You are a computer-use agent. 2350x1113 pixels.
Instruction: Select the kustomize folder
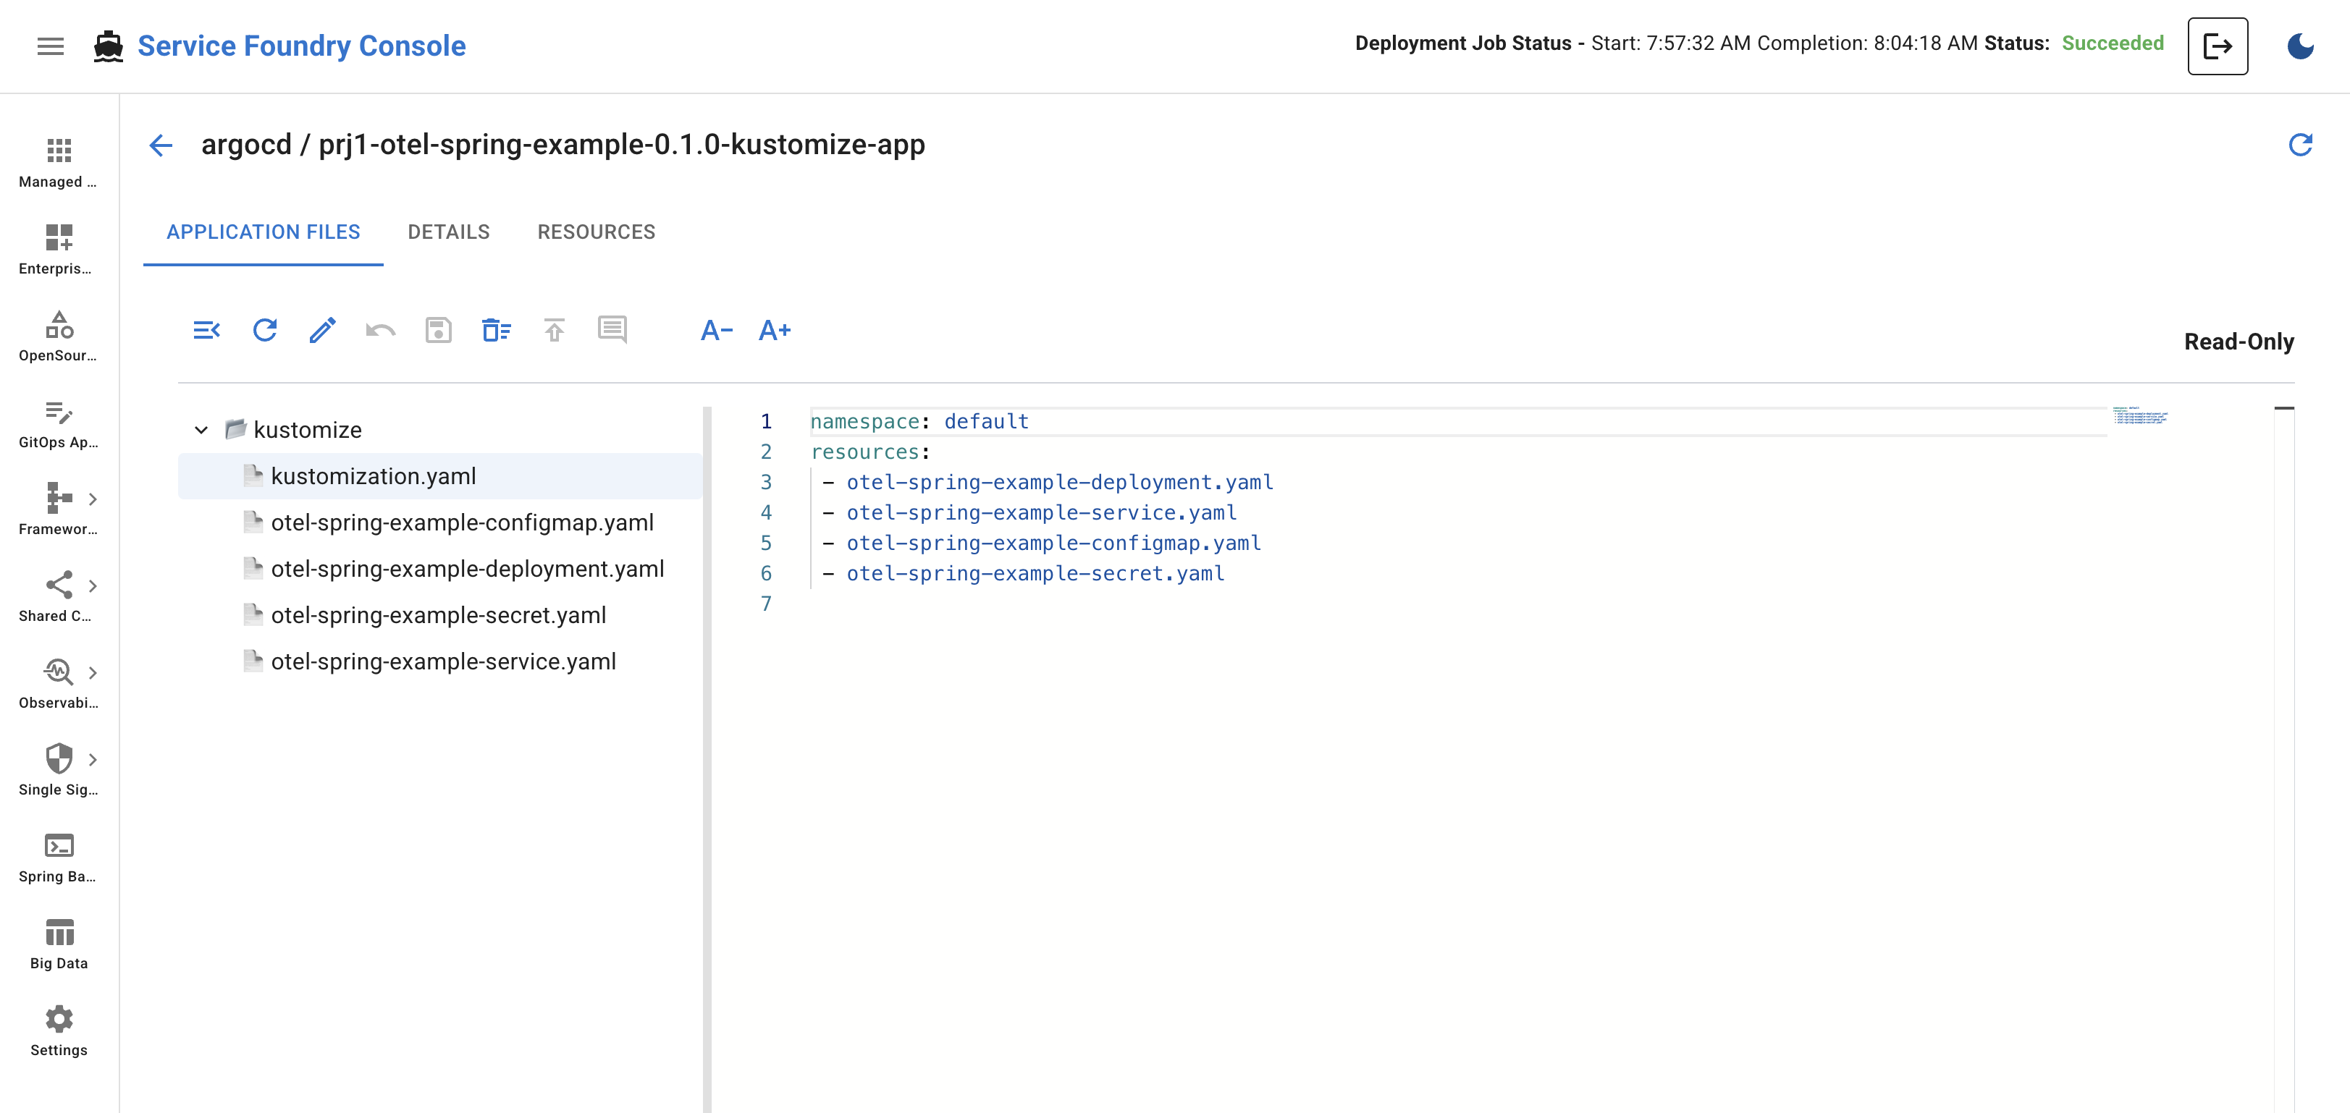(x=306, y=429)
